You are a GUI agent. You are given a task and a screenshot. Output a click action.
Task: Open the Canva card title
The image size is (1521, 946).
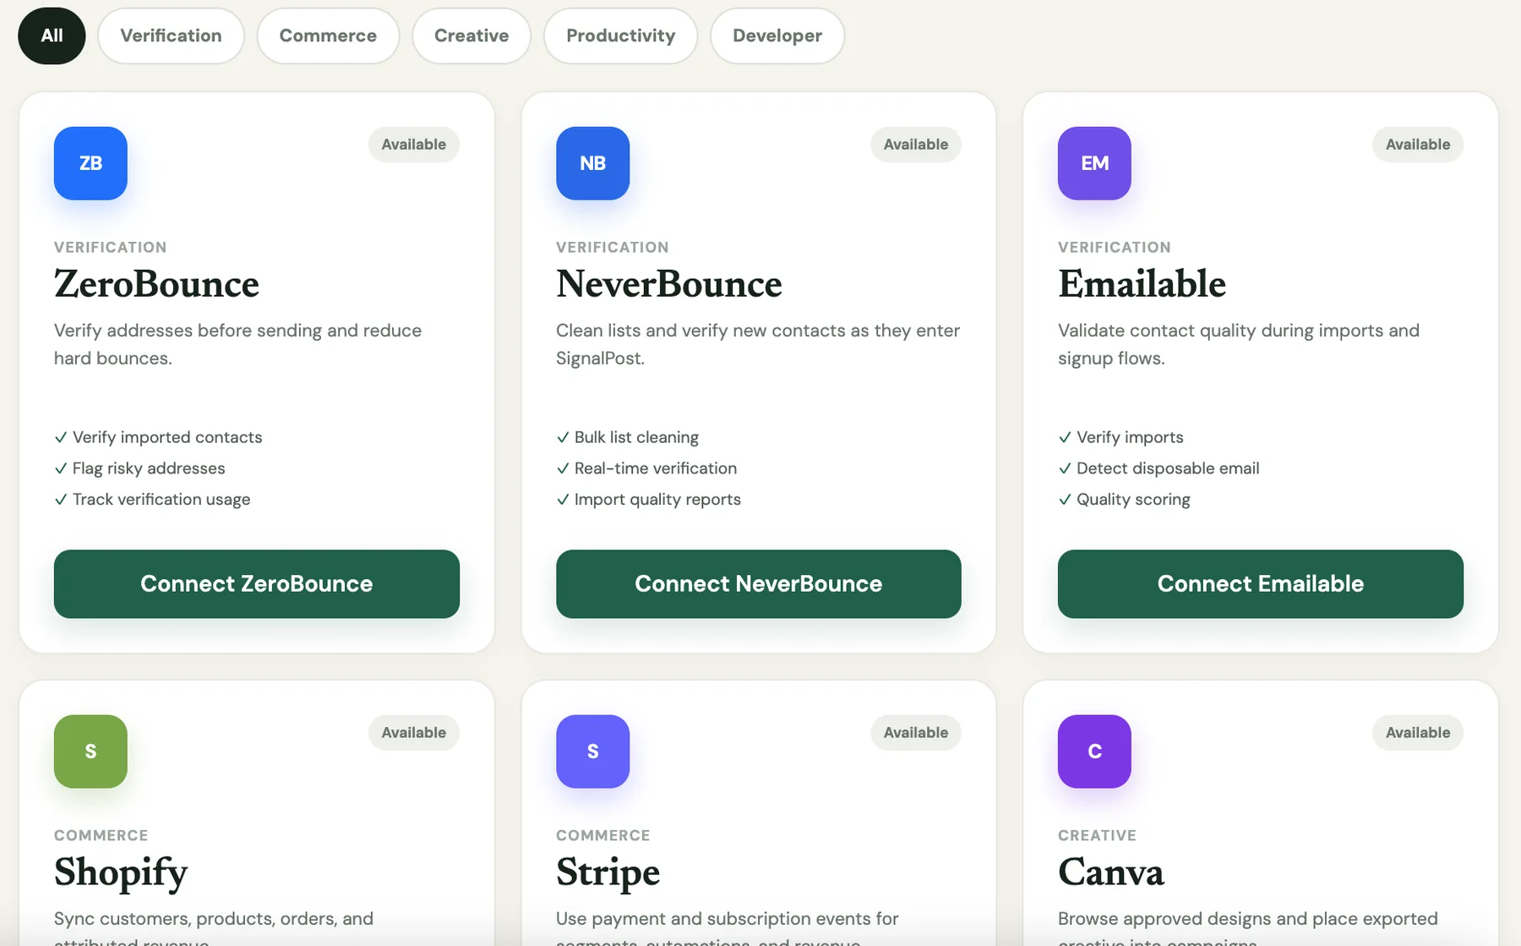tap(1111, 872)
